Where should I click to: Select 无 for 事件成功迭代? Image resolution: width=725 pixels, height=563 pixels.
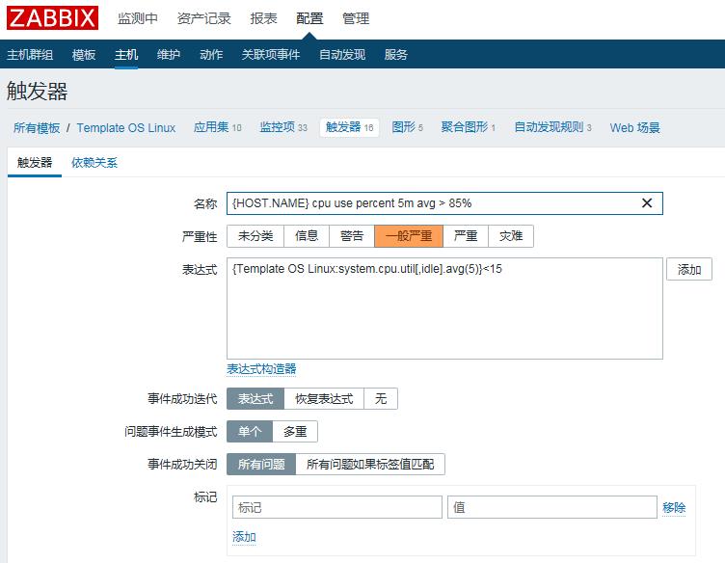pyautogui.click(x=381, y=398)
